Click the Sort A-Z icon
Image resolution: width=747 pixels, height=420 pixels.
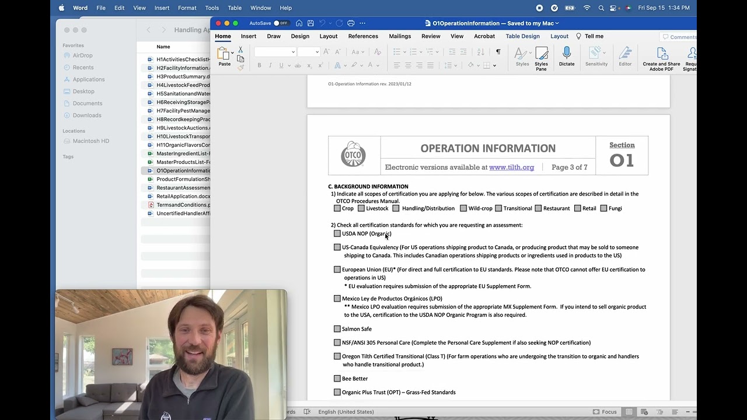(x=481, y=52)
